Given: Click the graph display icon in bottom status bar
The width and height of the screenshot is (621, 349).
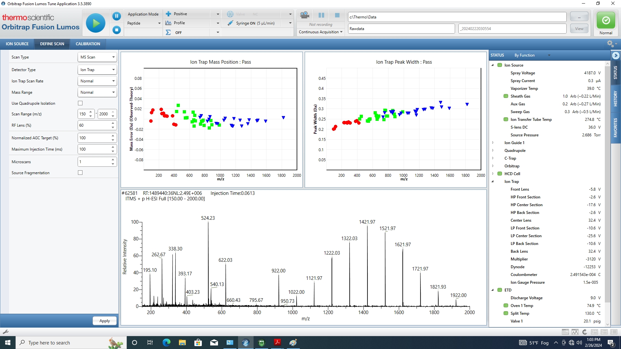Looking at the screenshot, I should click(x=575, y=332).
